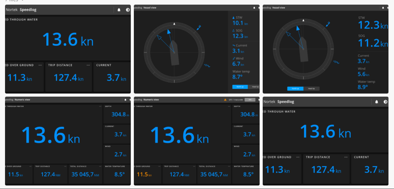Click the wind direction marker on STW 12.3 compass
The image size is (394, 189).
point(327,24)
